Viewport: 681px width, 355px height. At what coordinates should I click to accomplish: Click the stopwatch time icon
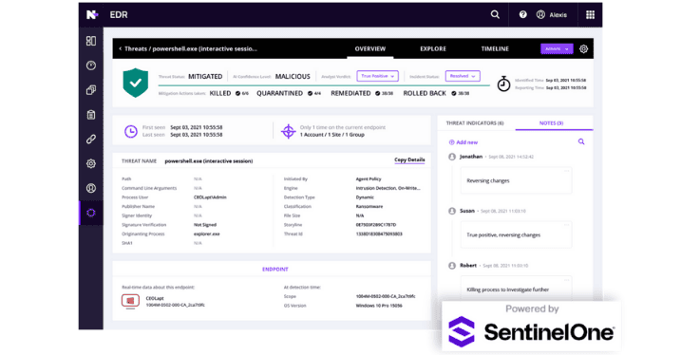pyautogui.click(x=503, y=84)
